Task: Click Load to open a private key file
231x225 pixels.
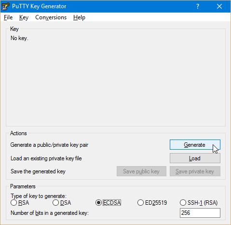Action: (x=195, y=158)
